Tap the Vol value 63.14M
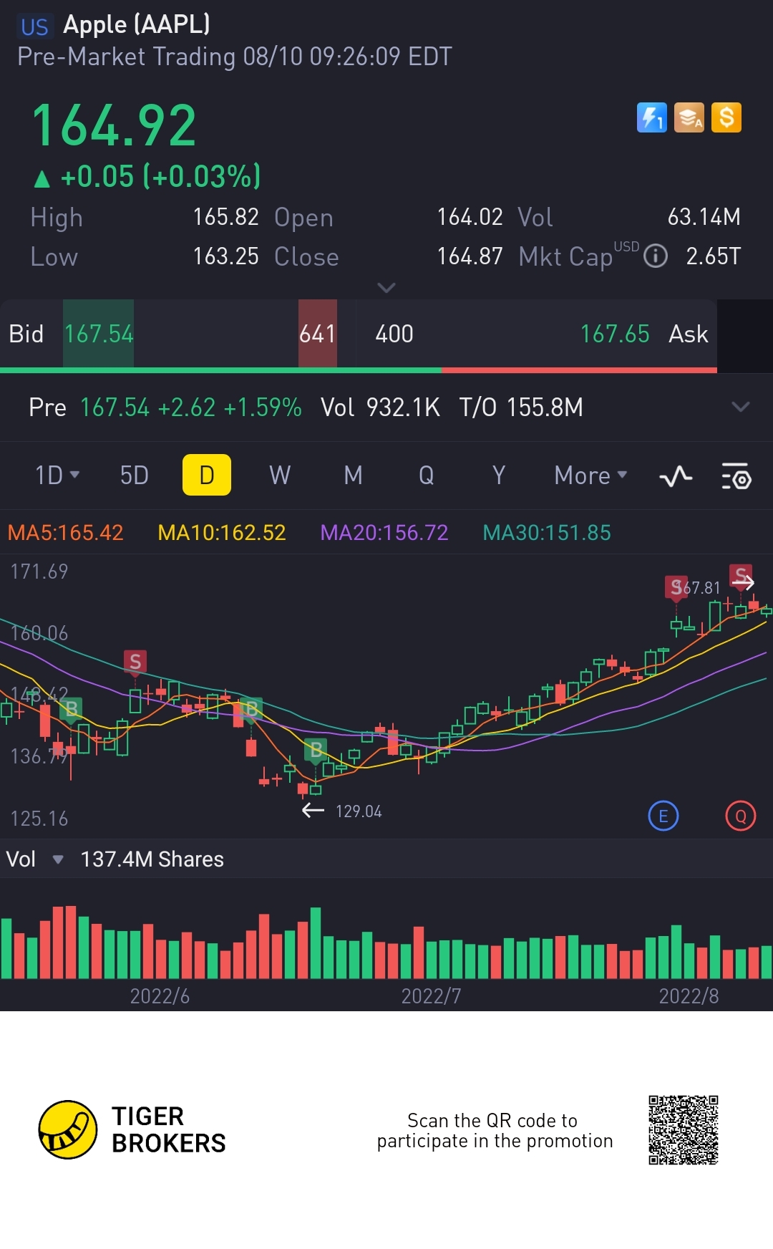The width and height of the screenshot is (773, 1249). 704,217
